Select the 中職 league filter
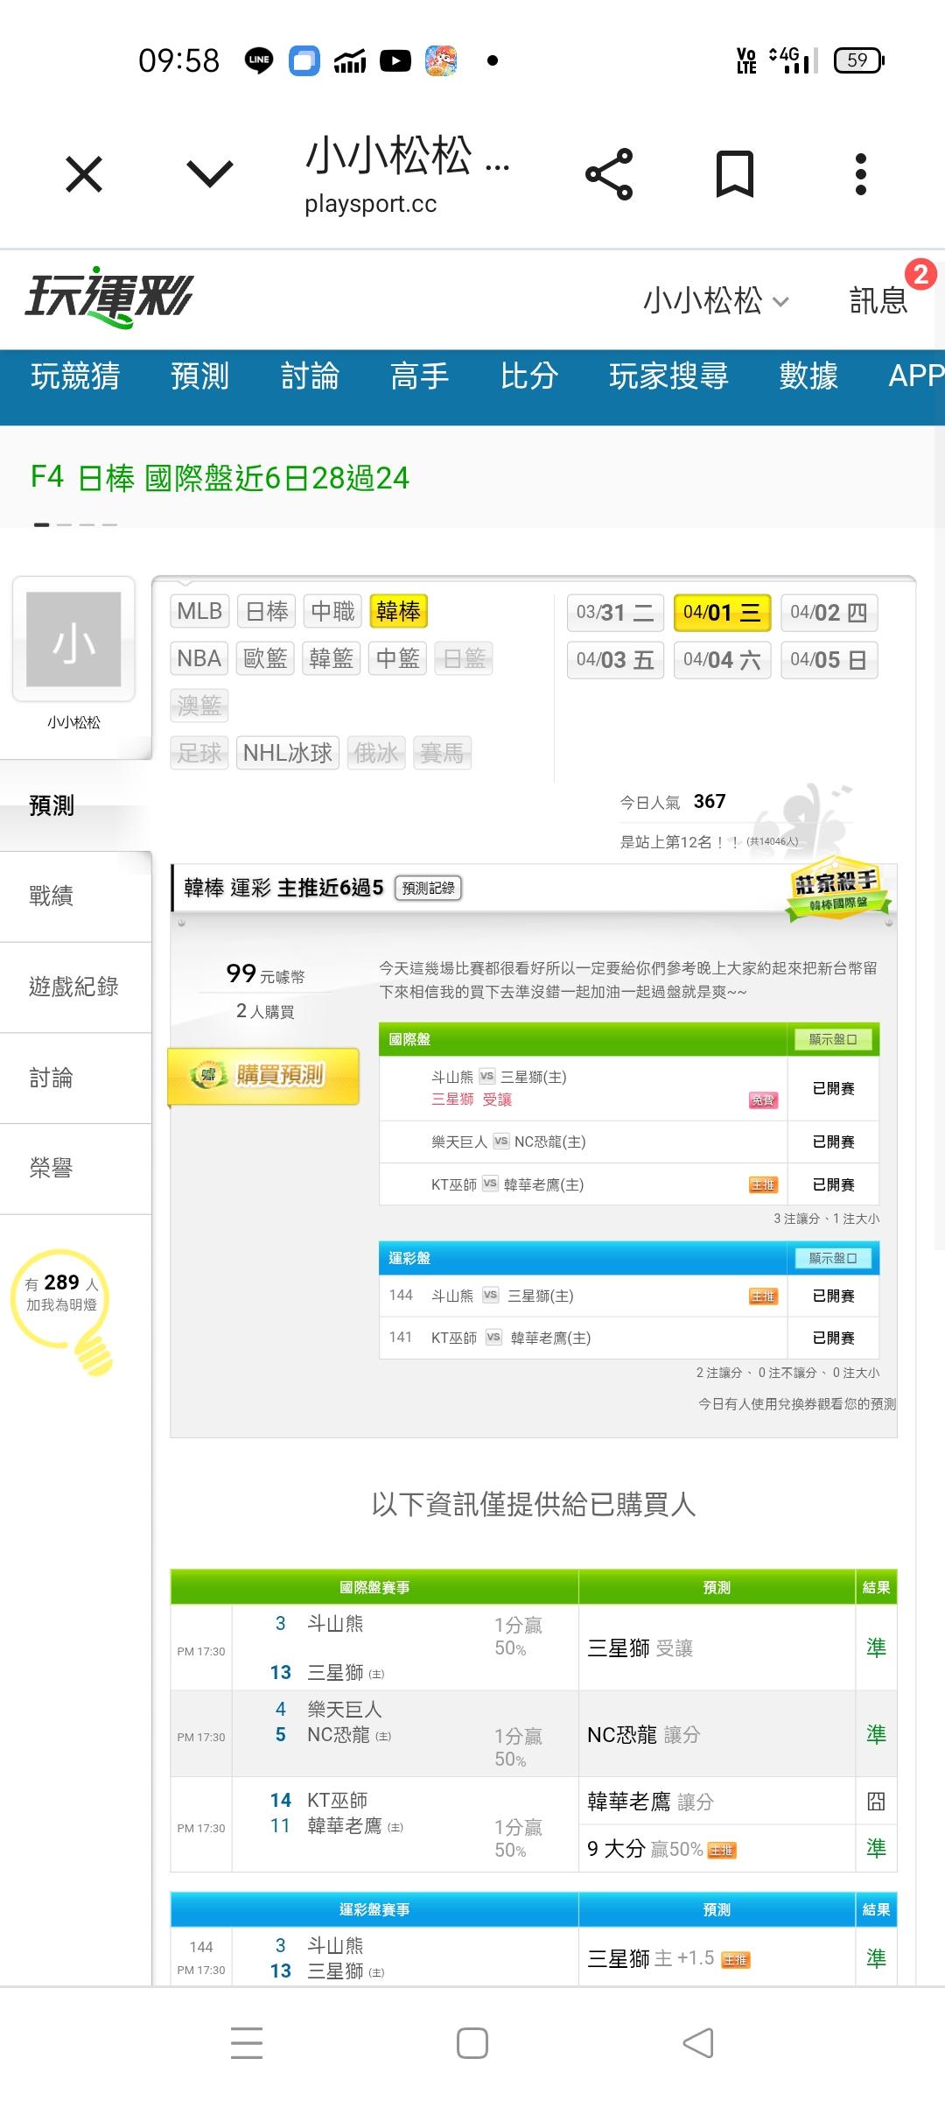 tap(332, 611)
